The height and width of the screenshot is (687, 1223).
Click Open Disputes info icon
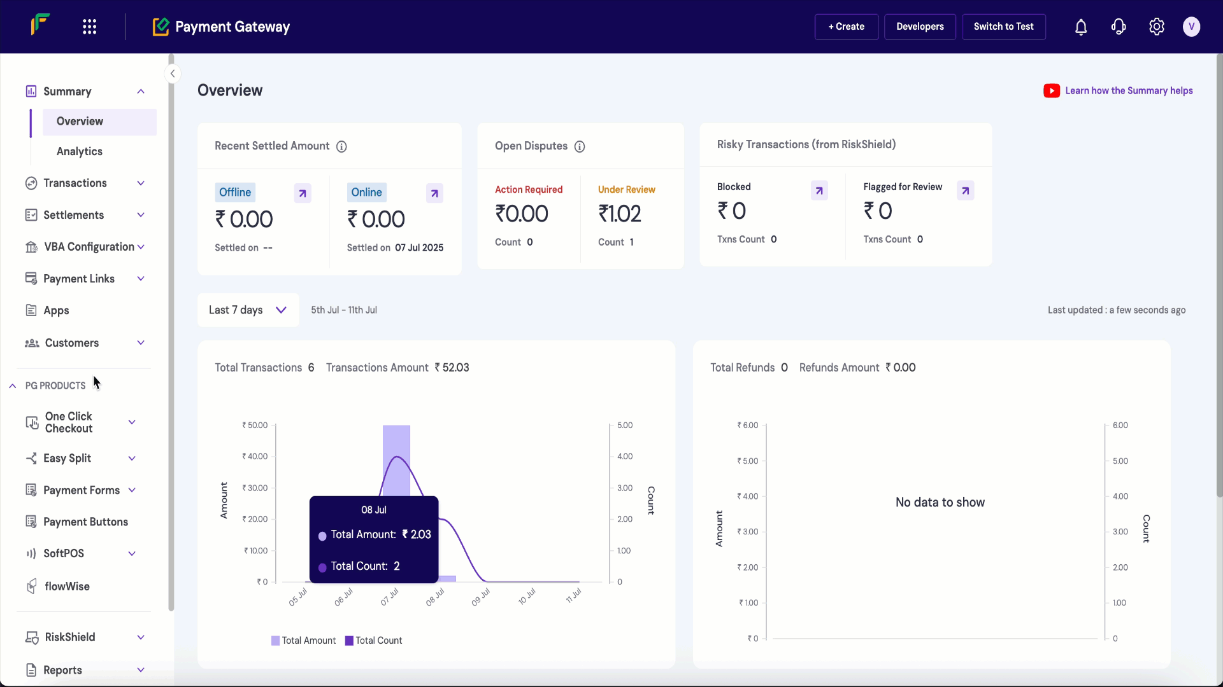coord(580,146)
